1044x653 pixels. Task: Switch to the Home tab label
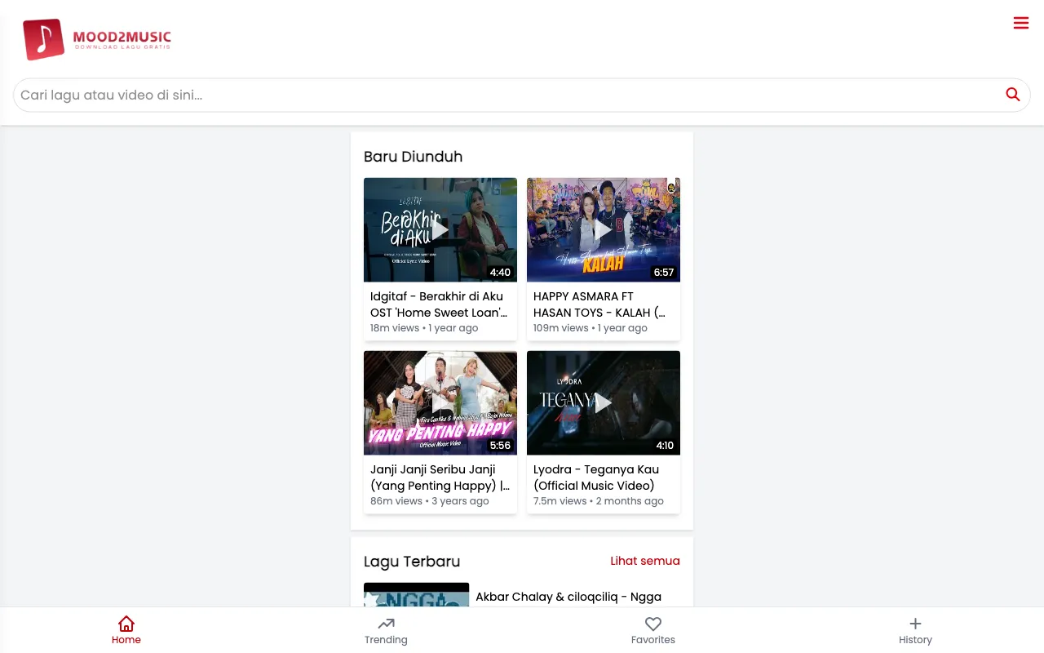(126, 640)
